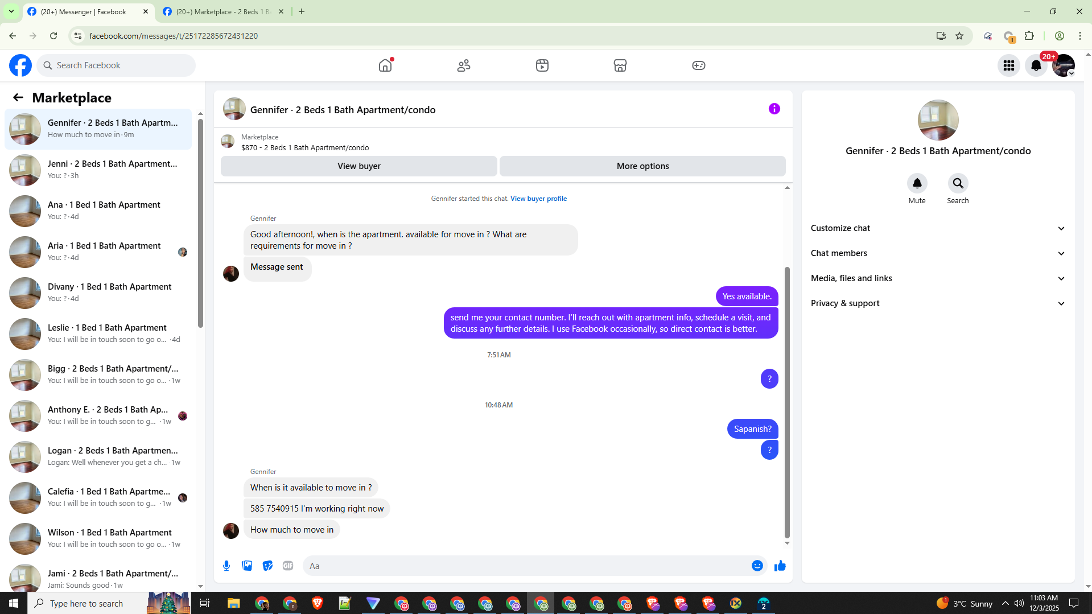Click the View buyer button

click(359, 166)
